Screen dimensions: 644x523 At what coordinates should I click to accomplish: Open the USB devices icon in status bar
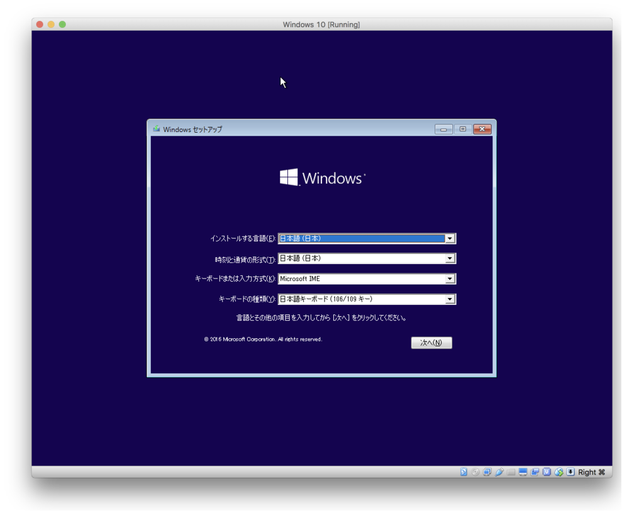[x=499, y=472]
